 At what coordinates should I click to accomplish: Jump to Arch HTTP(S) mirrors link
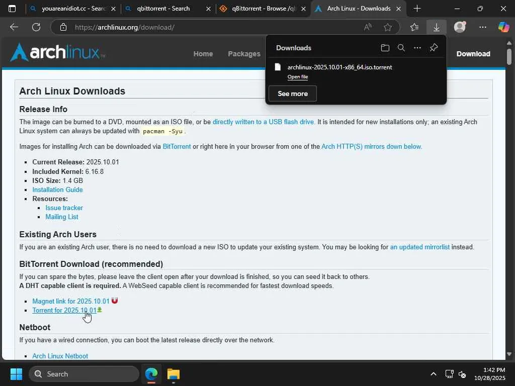pos(372,146)
